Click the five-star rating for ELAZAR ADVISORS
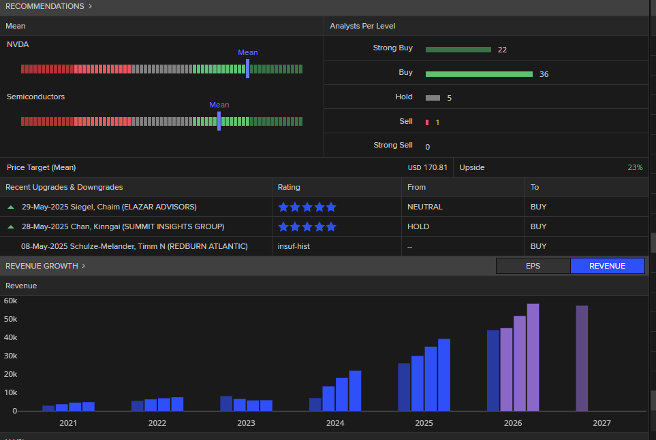Viewport: 656px width, 440px height. [x=307, y=207]
